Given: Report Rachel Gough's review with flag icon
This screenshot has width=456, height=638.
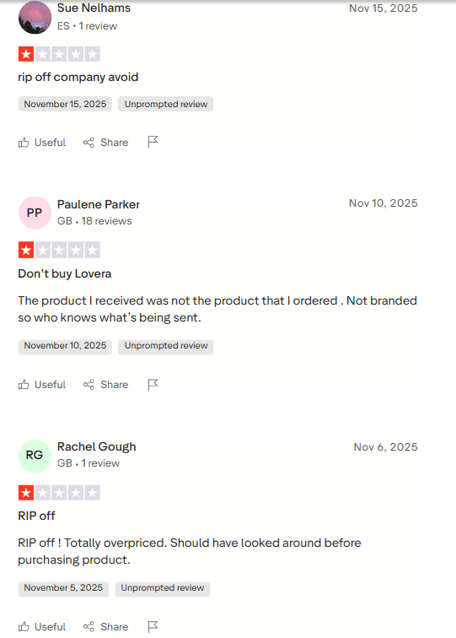Looking at the screenshot, I should (153, 626).
